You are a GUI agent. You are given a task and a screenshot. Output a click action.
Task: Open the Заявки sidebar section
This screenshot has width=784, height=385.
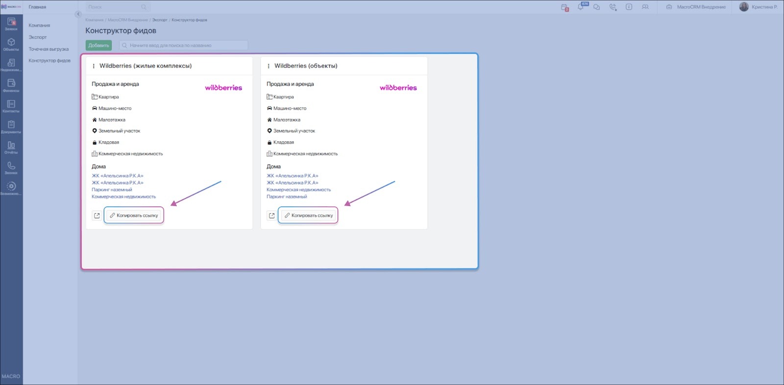coord(11,23)
